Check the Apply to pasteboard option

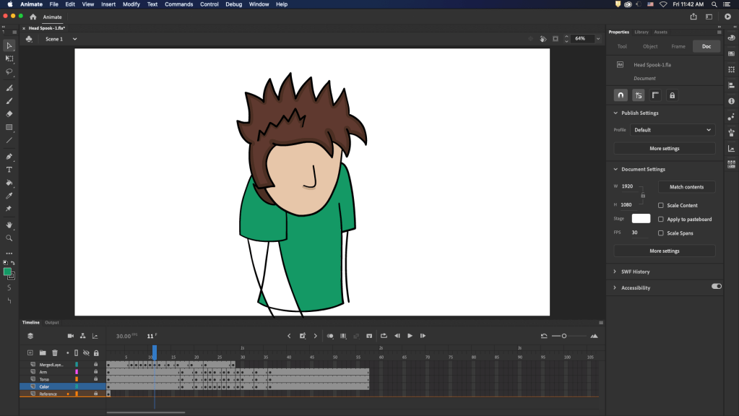pos(660,219)
